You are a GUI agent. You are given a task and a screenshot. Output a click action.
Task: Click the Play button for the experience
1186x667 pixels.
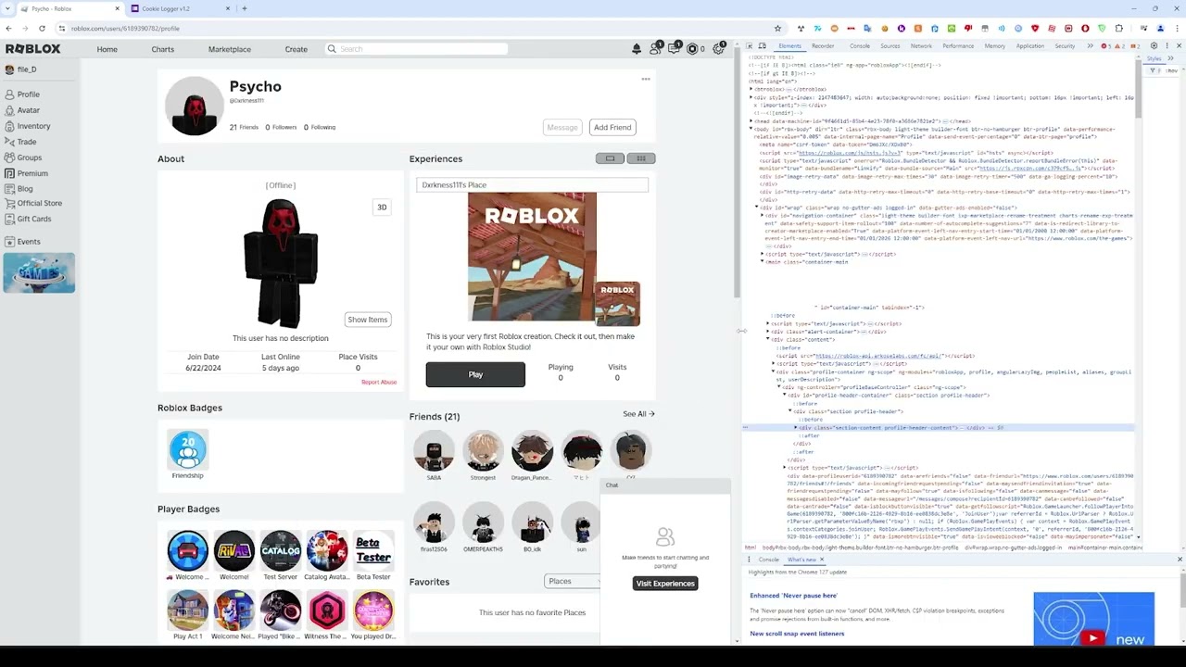475,374
